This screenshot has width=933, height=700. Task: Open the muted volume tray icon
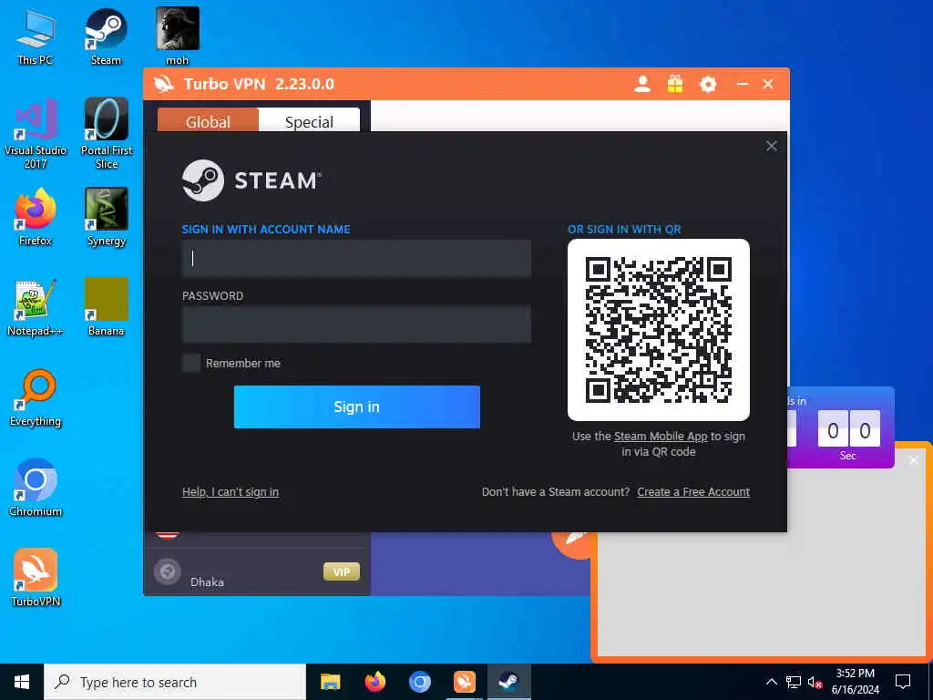click(x=815, y=682)
